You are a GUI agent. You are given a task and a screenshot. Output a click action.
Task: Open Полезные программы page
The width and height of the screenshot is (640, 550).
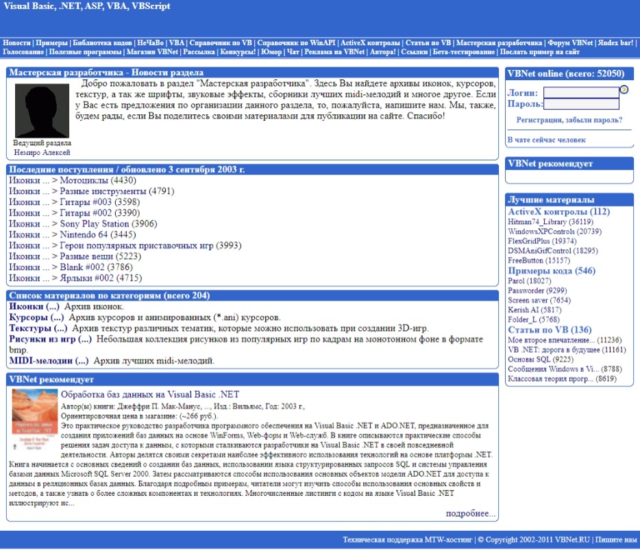coord(85,52)
